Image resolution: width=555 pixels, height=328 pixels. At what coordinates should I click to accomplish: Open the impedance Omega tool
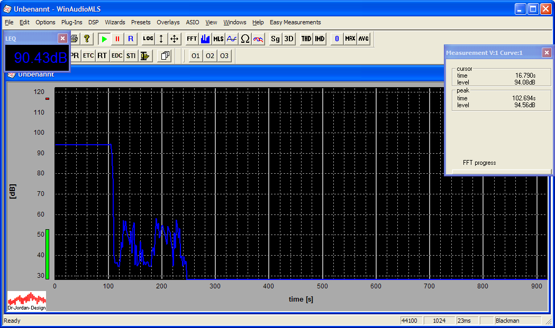(245, 39)
